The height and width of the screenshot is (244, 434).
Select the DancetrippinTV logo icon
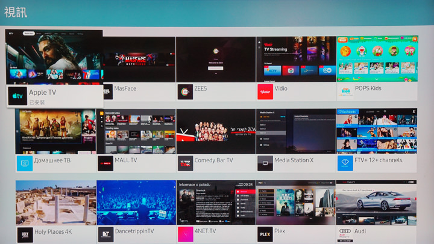[x=105, y=234]
